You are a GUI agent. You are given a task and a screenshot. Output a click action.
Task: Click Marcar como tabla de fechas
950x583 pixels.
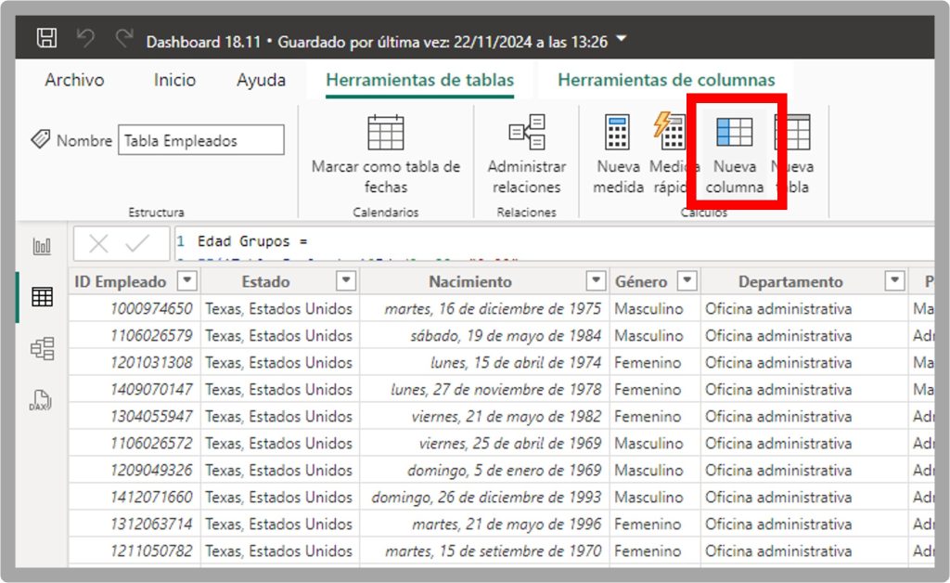coord(385,153)
